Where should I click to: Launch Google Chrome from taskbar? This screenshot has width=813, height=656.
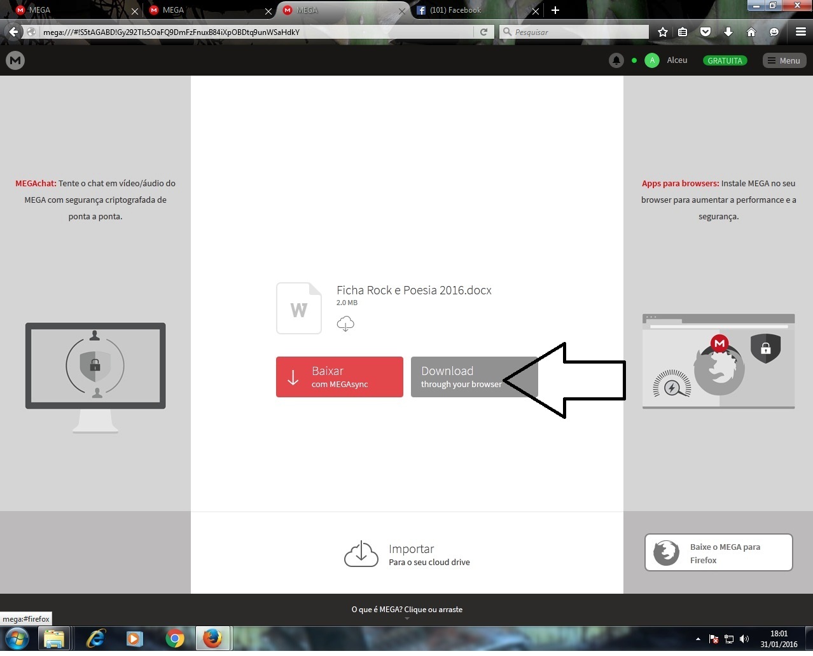pos(175,638)
